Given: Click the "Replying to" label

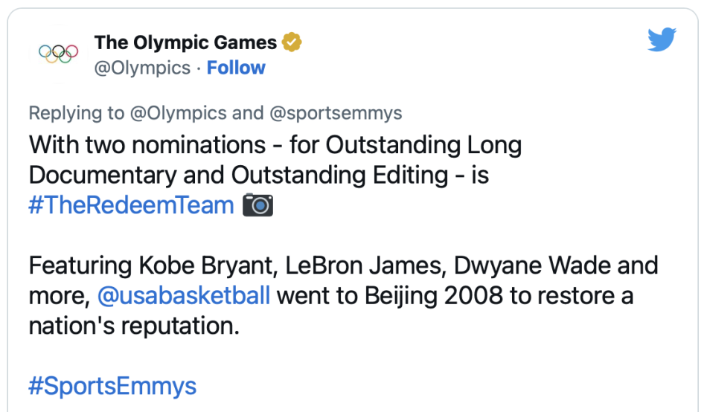Looking at the screenshot, I should click(x=77, y=113).
